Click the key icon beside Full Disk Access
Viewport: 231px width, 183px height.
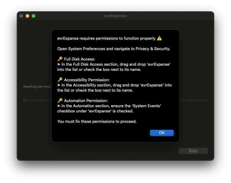tap(60, 59)
